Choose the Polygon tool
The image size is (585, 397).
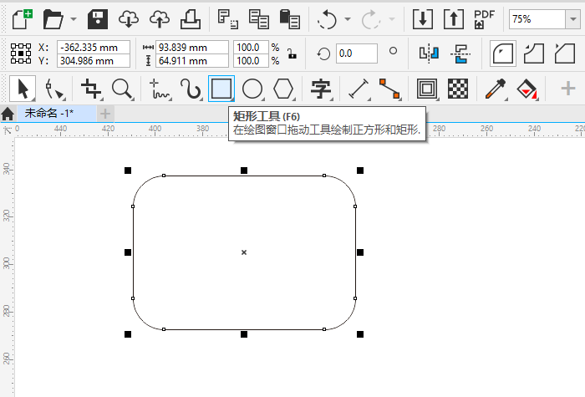click(x=284, y=88)
